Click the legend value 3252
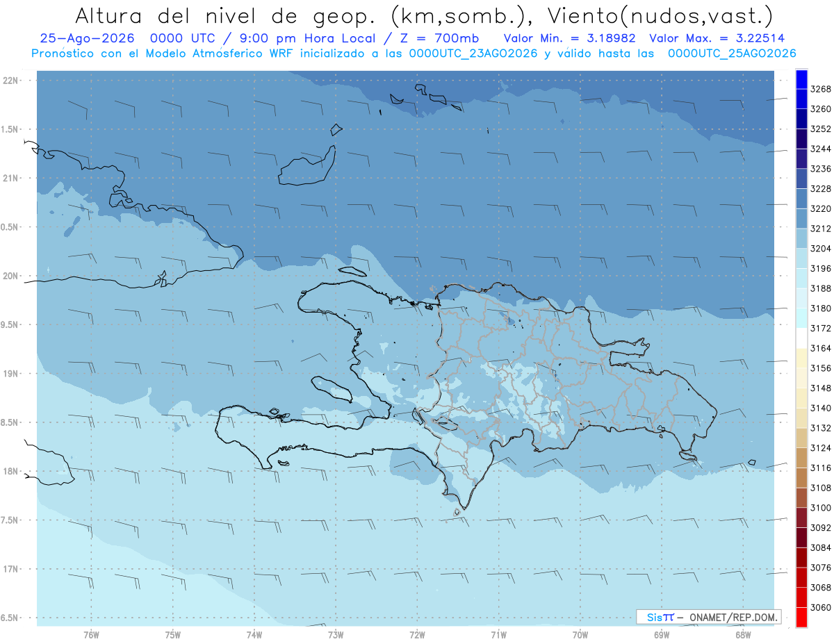The width and height of the screenshot is (834, 644). [821, 129]
